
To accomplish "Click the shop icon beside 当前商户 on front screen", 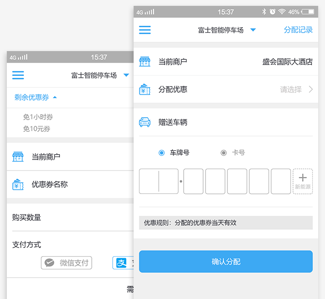I will point(145,62).
